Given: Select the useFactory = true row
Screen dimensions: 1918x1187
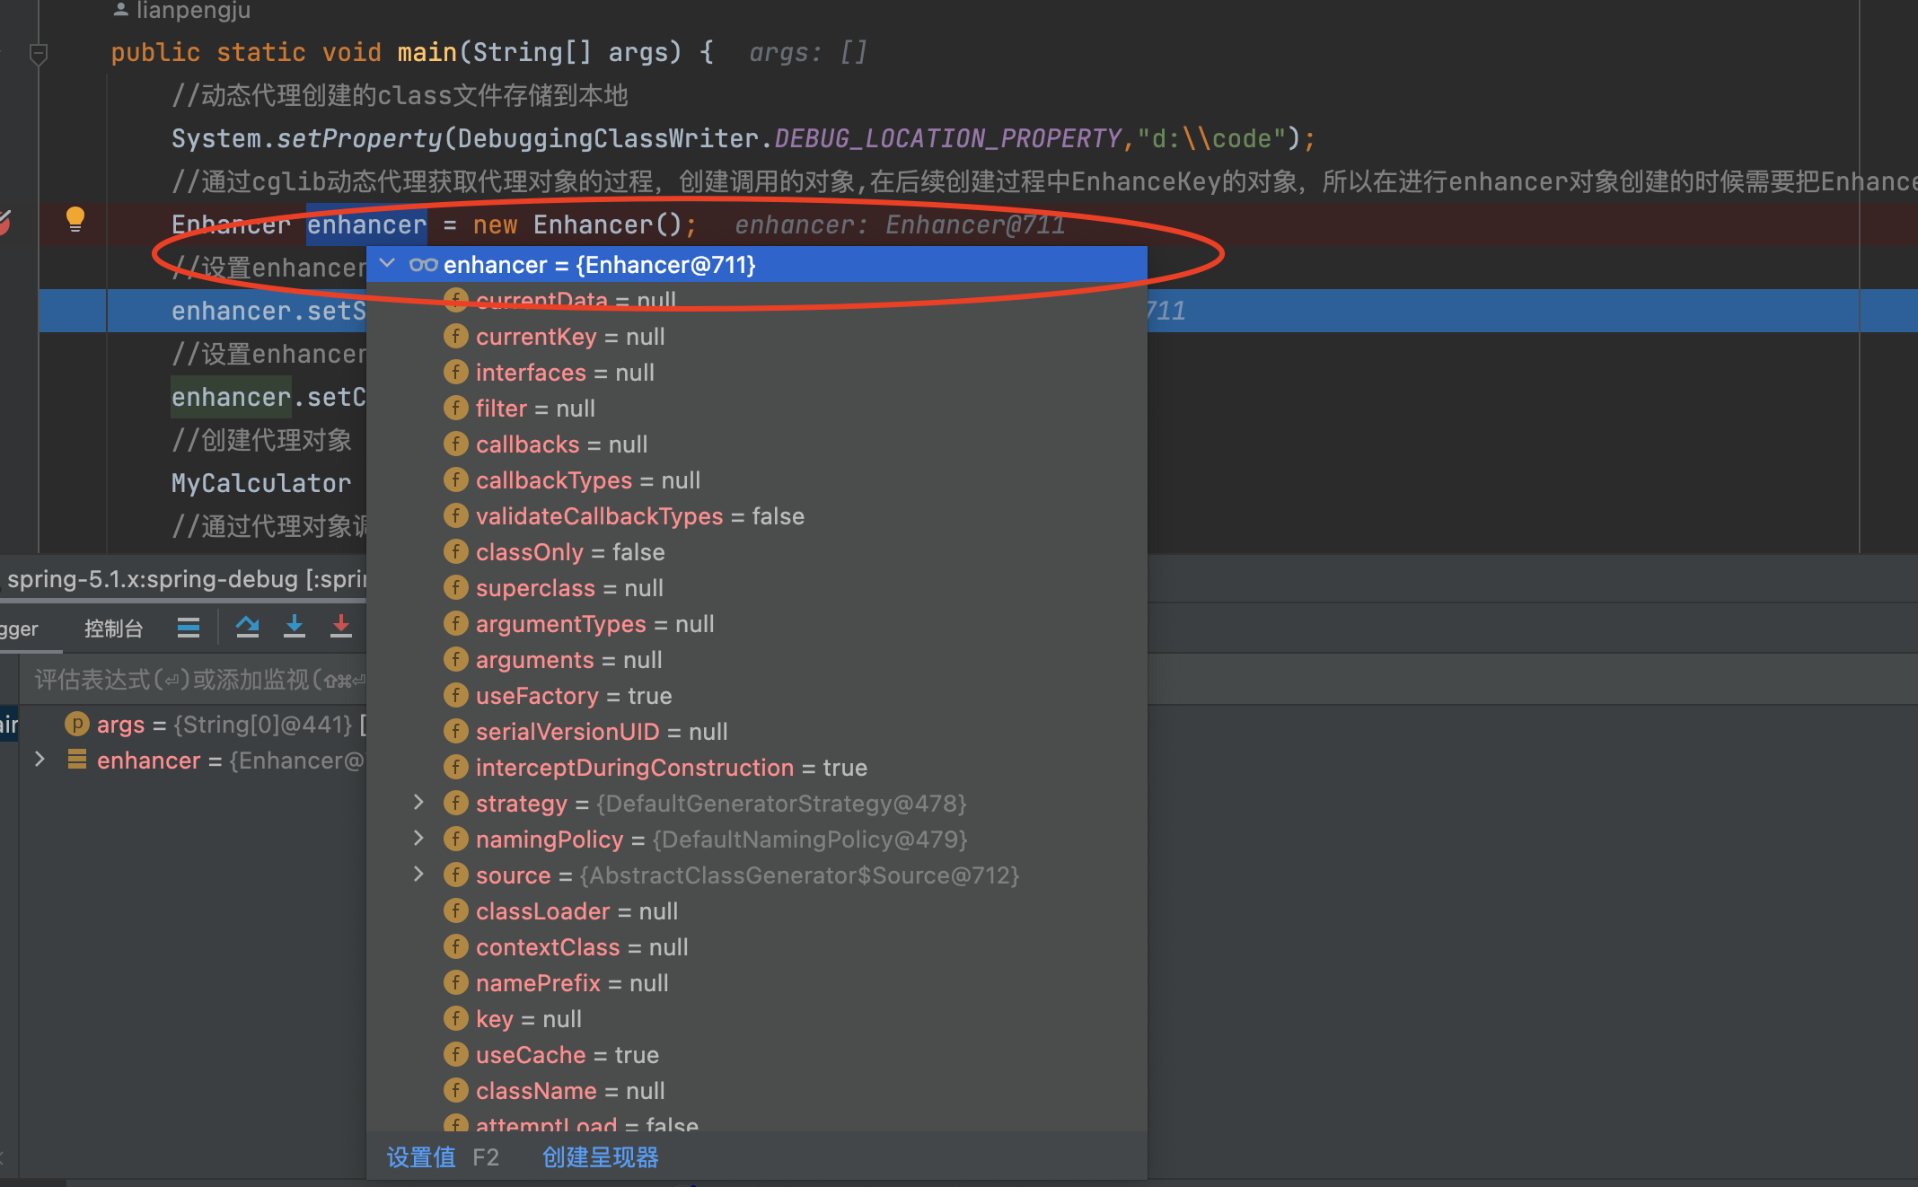Looking at the screenshot, I should pyautogui.click(x=757, y=696).
